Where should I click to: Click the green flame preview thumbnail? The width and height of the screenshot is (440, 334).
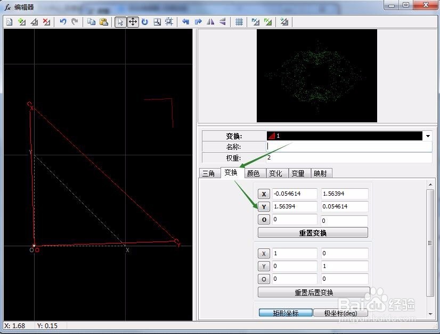click(317, 76)
